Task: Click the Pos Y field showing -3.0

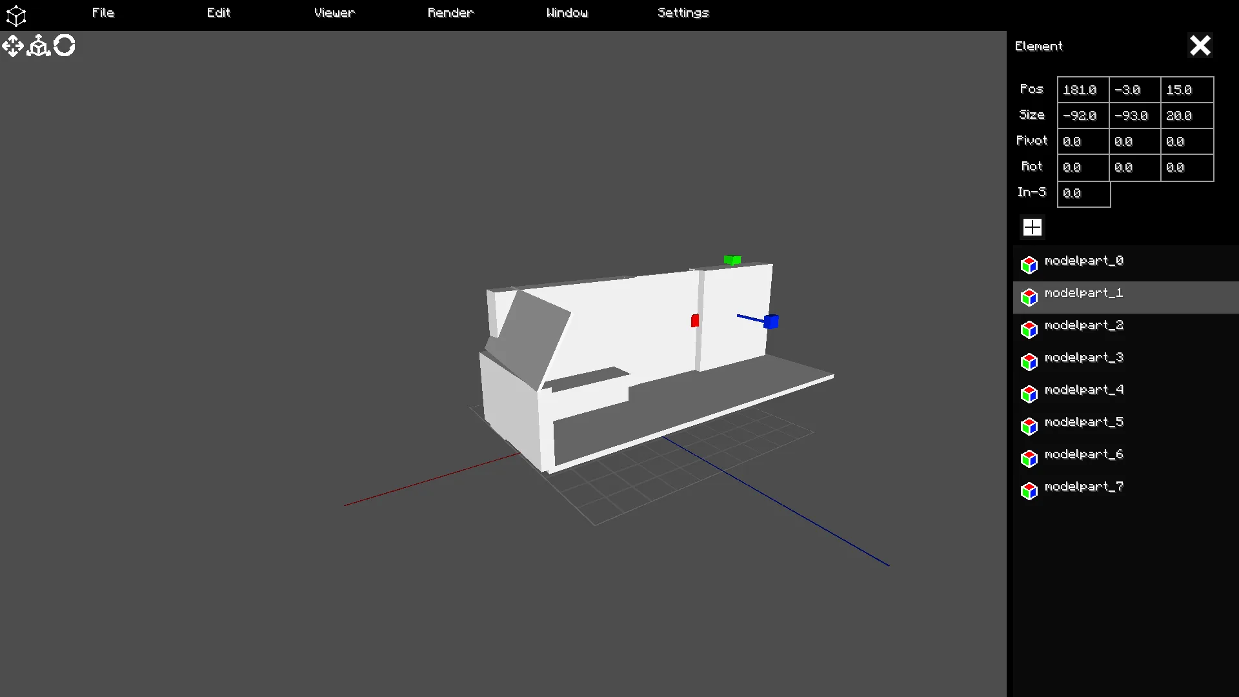Action: (x=1135, y=90)
